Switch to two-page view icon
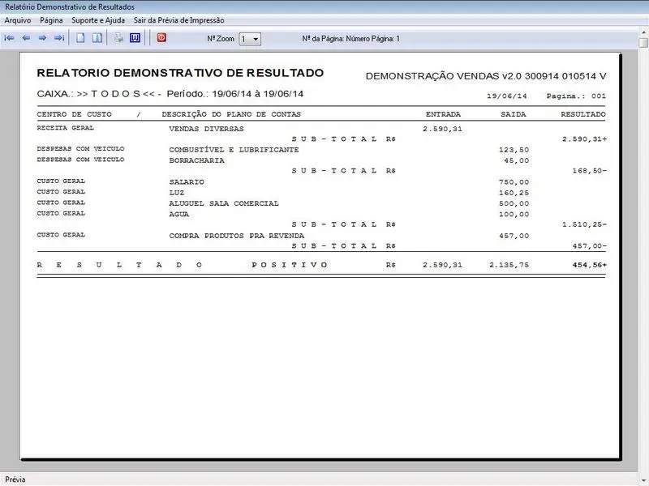 coord(97,38)
